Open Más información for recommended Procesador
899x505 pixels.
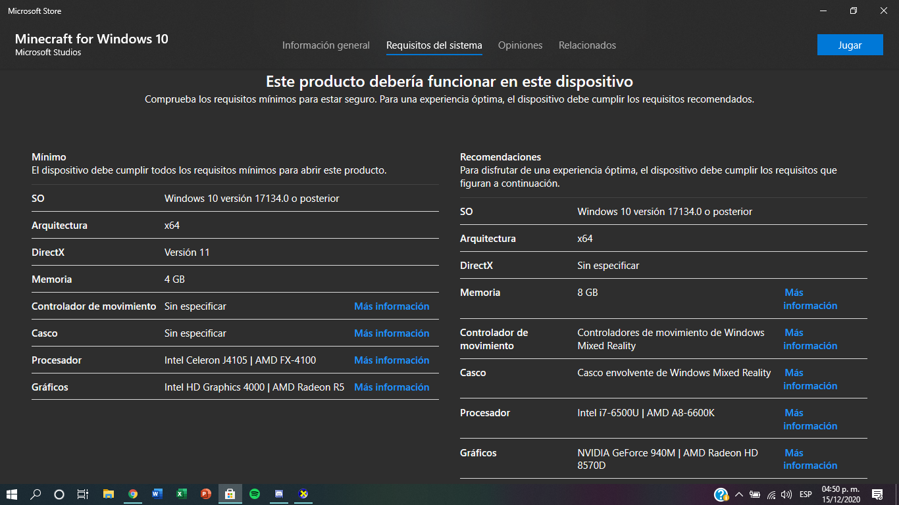coord(810,420)
